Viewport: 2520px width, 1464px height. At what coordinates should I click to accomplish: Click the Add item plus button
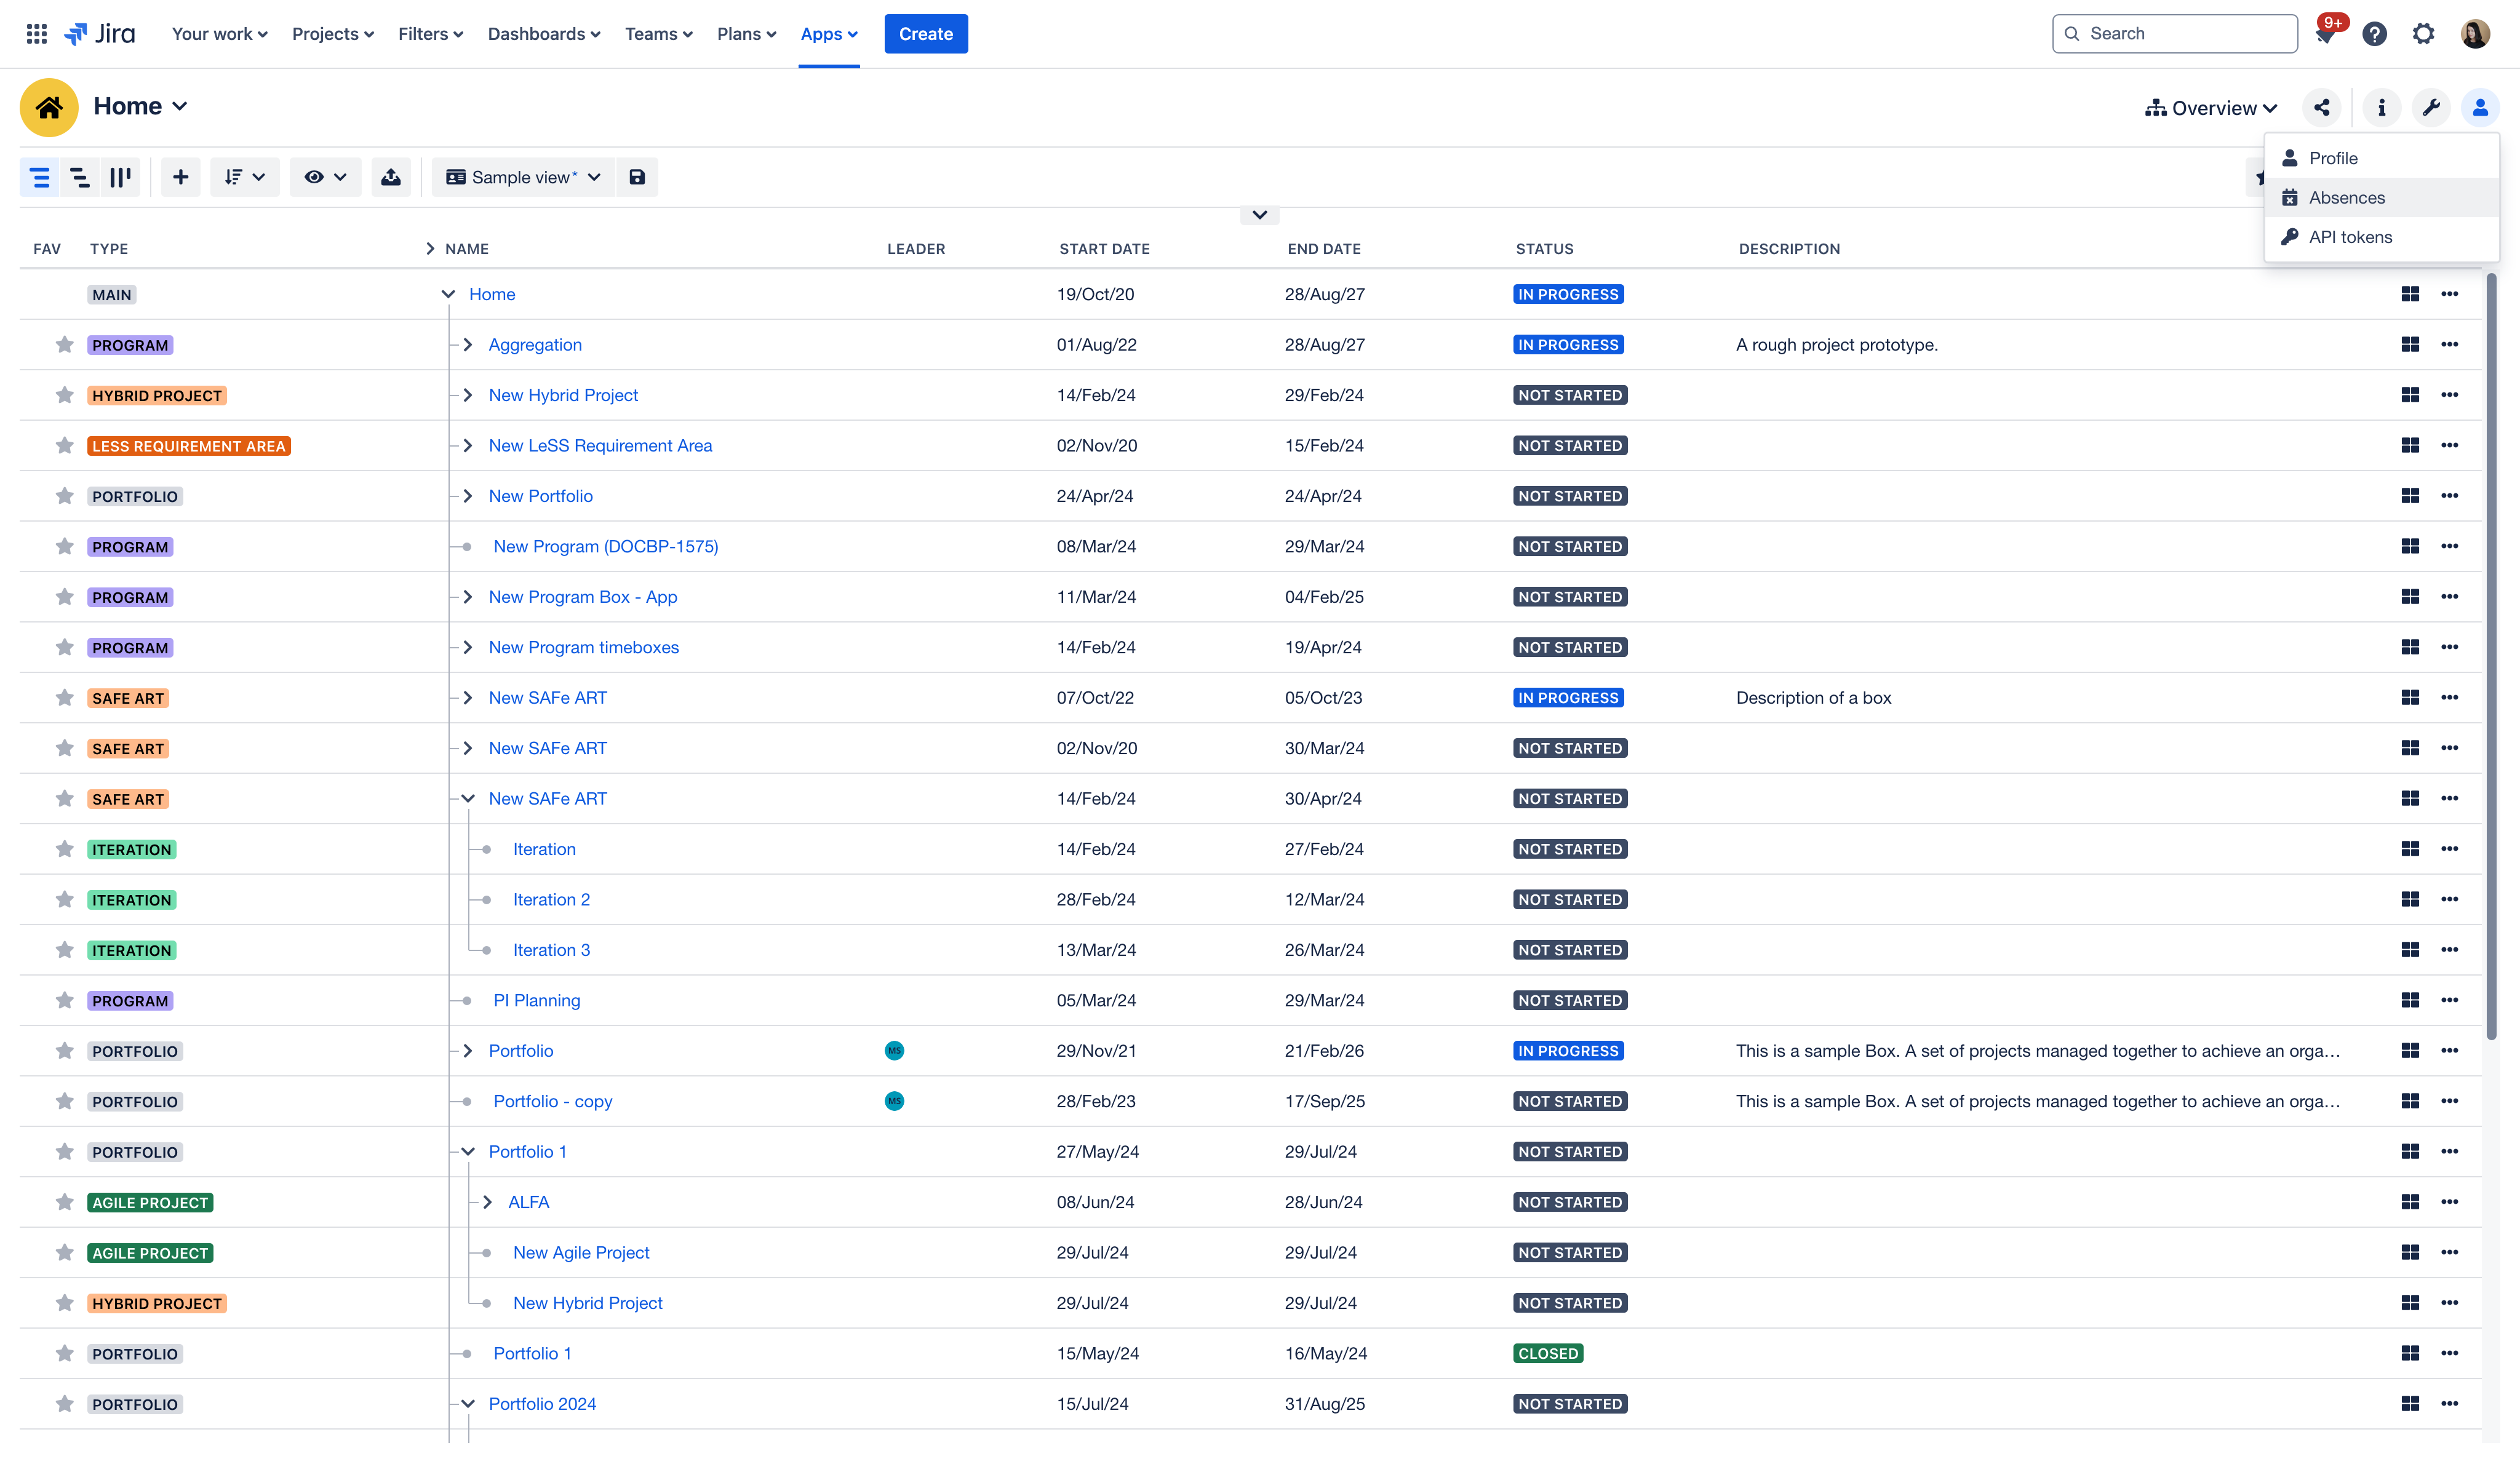180,176
